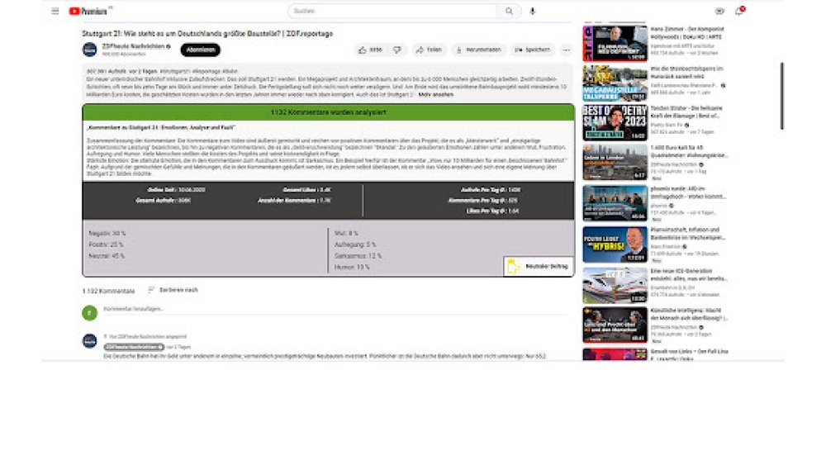Screen dimensions: 826x465
Task: Open ICE train video thumbnail
Action: click(615, 286)
